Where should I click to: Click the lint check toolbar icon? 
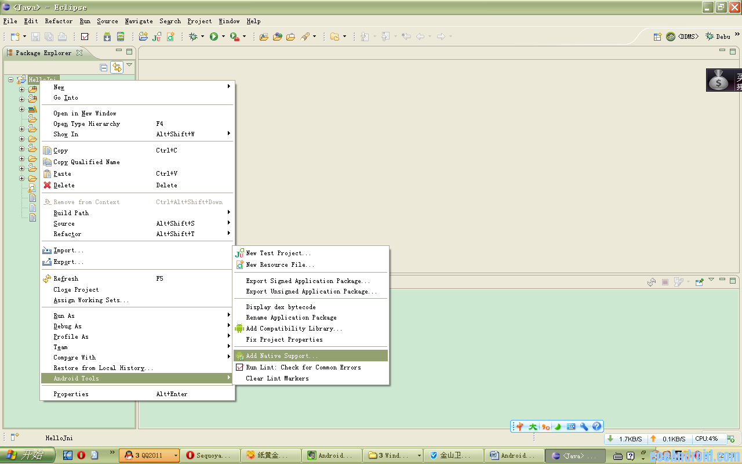[85, 37]
